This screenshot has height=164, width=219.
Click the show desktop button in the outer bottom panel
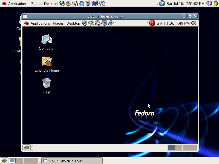[4, 161]
